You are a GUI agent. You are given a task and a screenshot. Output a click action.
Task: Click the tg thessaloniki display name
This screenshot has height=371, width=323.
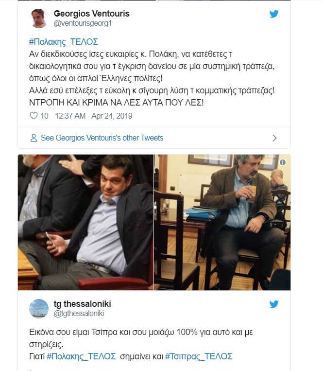coord(82,304)
